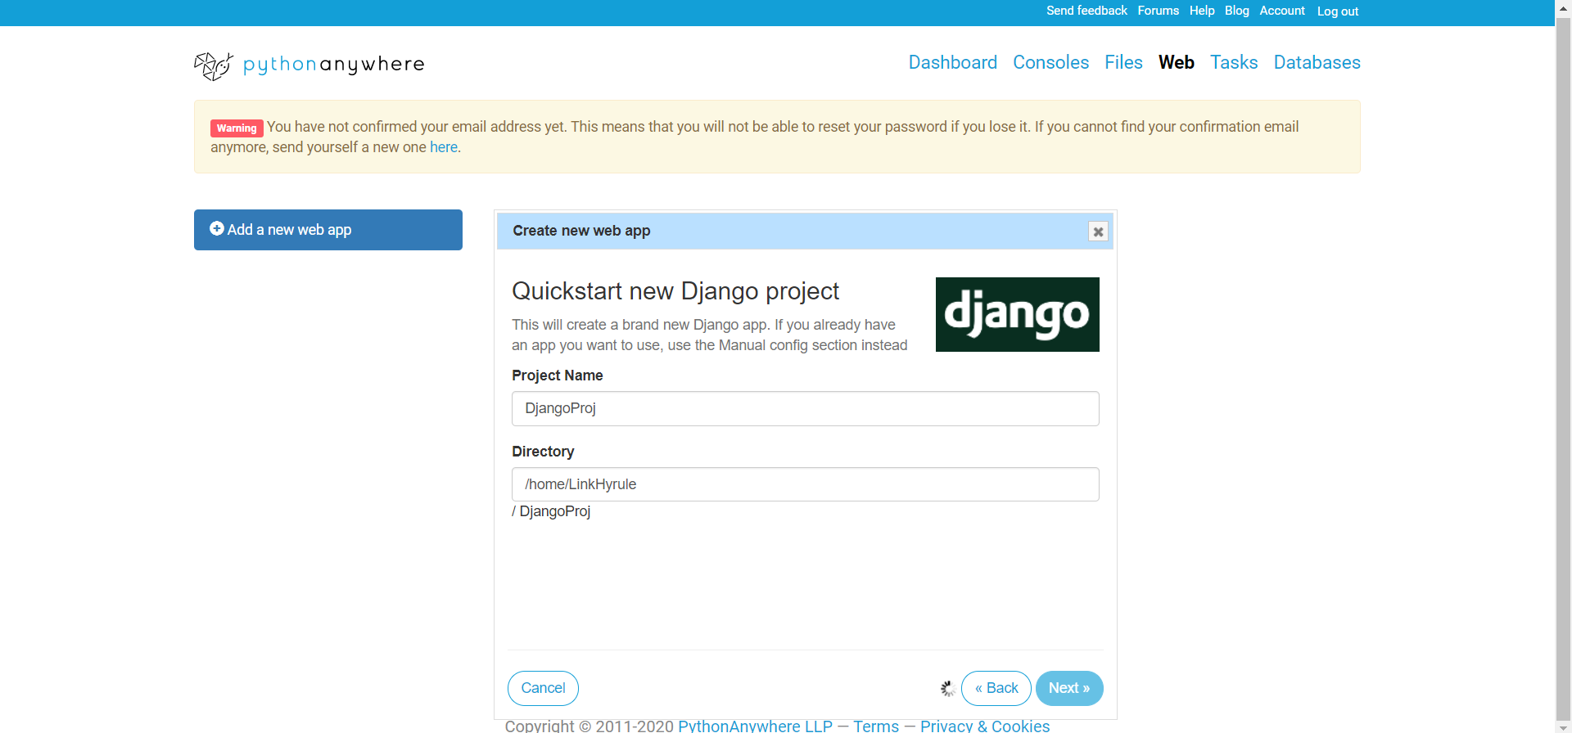Click Add a new web app button
The image size is (1572, 733).
pyautogui.click(x=328, y=230)
